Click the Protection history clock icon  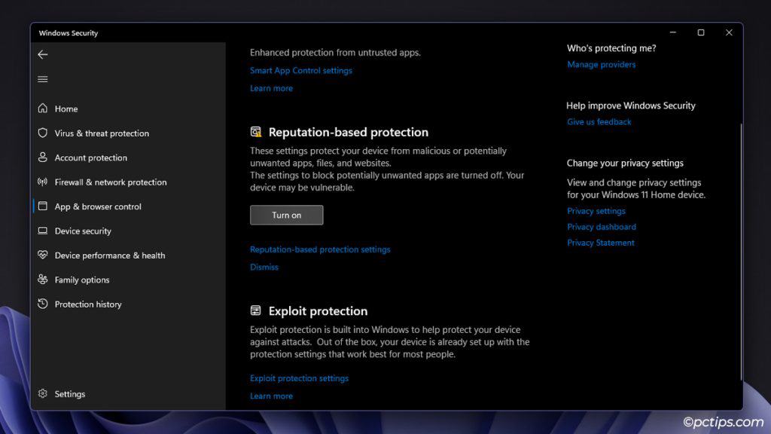tap(43, 304)
